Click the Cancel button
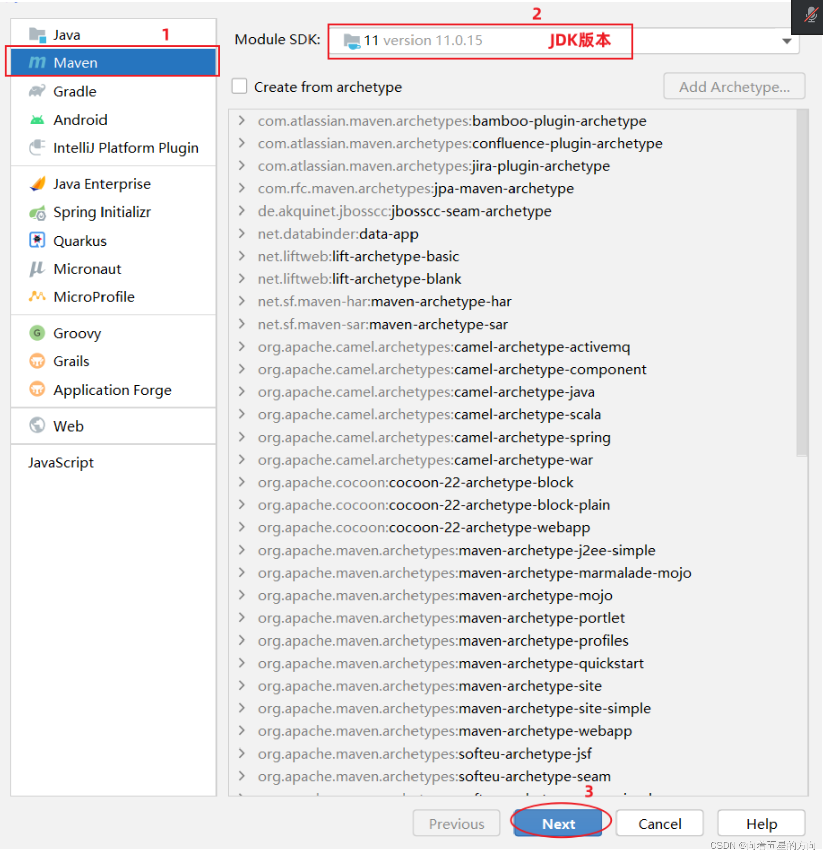 pyautogui.click(x=660, y=824)
